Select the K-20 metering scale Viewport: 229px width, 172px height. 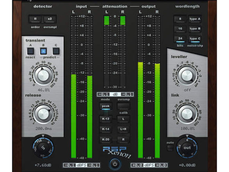click(106, 139)
